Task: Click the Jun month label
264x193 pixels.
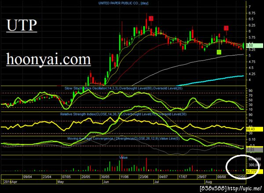Action: click(x=106, y=182)
